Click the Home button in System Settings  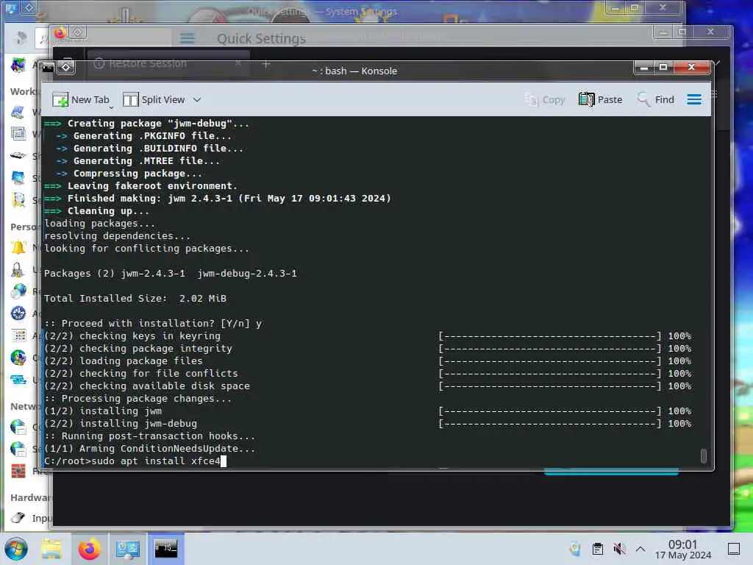coord(20,38)
